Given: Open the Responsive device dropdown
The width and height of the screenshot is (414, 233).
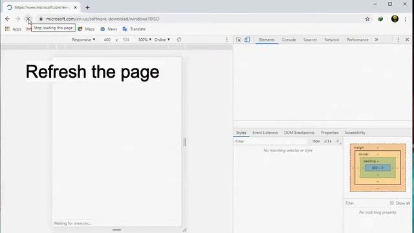Looking at the screenshot, I should click(x=83, y=39).
